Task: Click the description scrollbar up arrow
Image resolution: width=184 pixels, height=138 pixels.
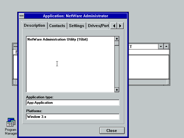Action: coord(117,39)
